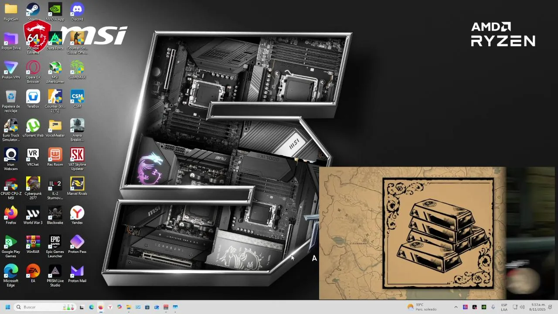This screenshot has width=558, height=314.
Task: Open CPUID CPU-Z MSI icon
Action: point(11,188)
